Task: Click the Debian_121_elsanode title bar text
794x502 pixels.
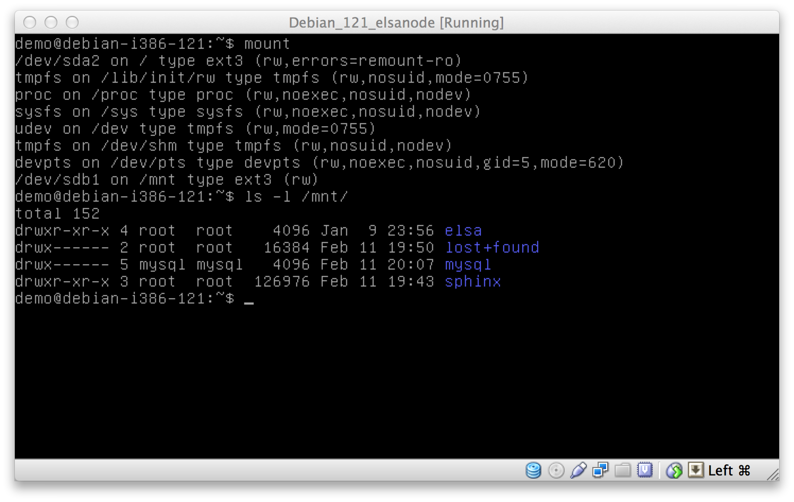Action: [396, 23]
